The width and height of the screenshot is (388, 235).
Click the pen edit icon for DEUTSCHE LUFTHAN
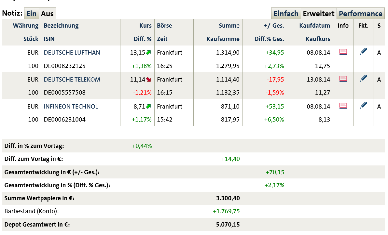(363, 51)
